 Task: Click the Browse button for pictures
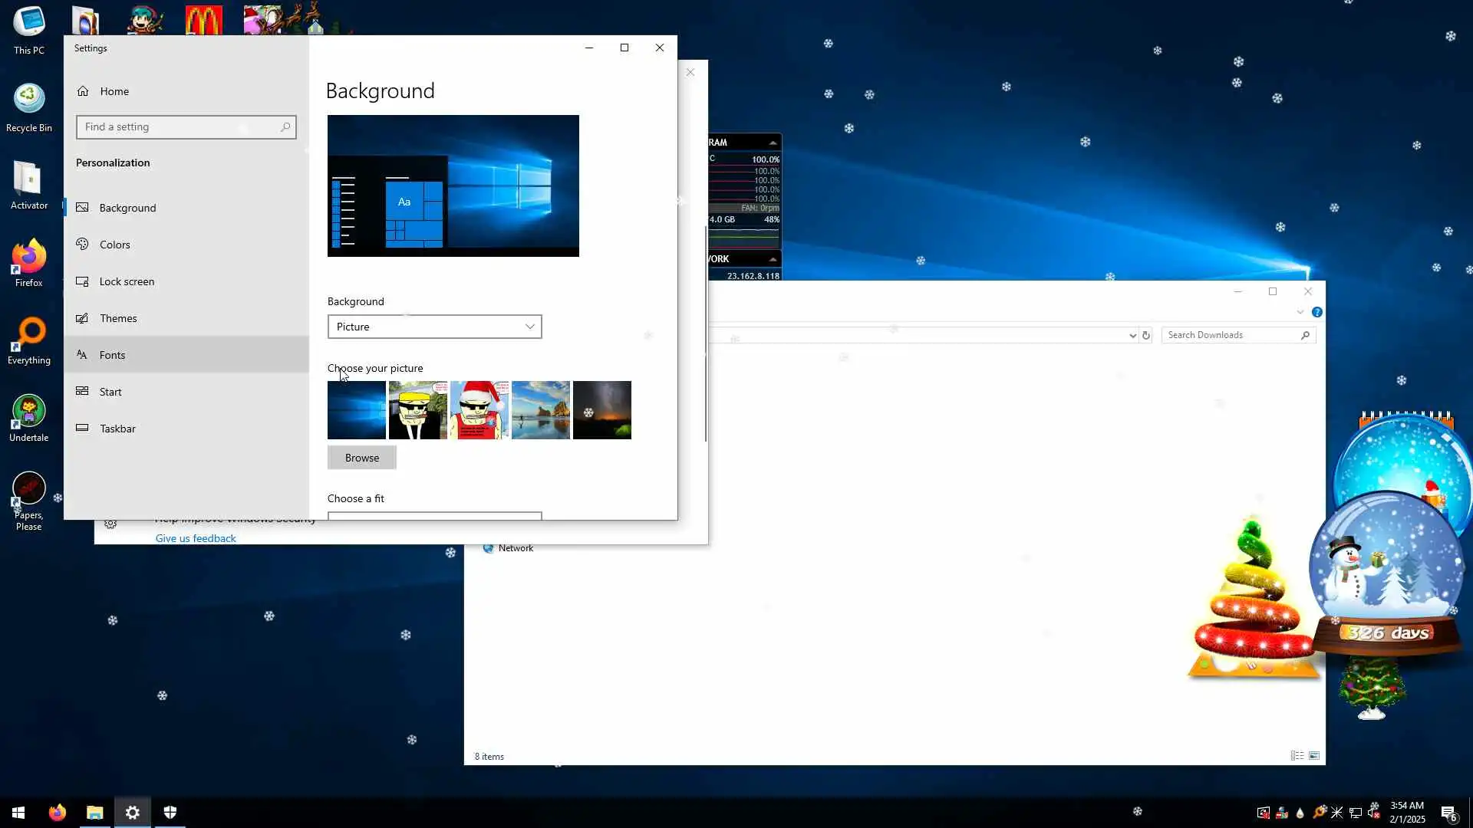pyautogui.click(x=361, y=458)
